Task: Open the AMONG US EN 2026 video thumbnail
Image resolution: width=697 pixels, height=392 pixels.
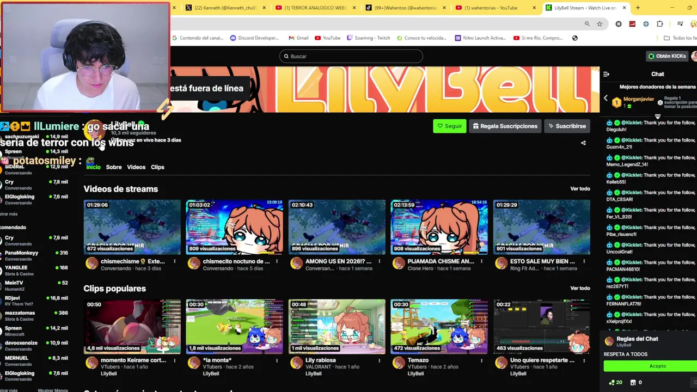Action: click(337, 228)
